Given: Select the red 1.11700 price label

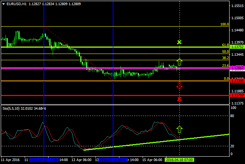Looking at the screenshot, I should point(236,95).
